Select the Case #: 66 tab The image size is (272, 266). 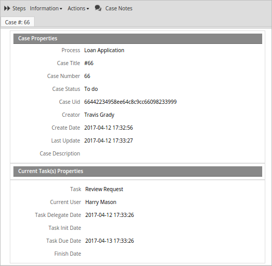click(18, 22)
